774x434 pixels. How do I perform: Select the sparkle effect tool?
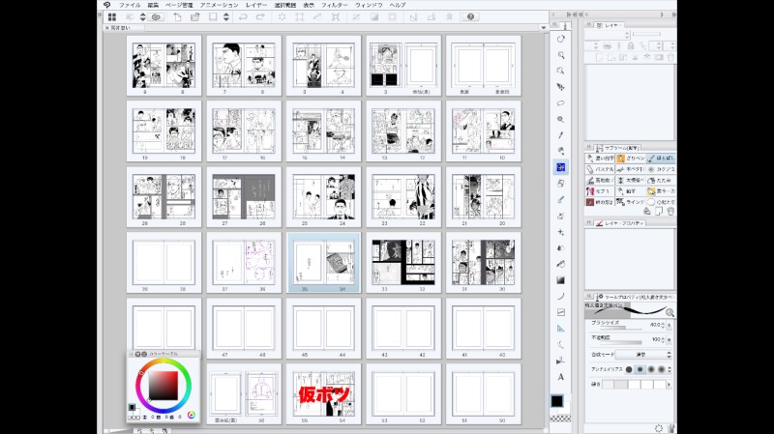(x=561, y=232)
